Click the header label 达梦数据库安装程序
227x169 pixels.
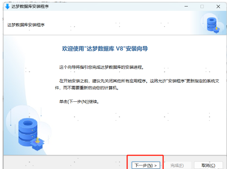(x=26, y=25)
